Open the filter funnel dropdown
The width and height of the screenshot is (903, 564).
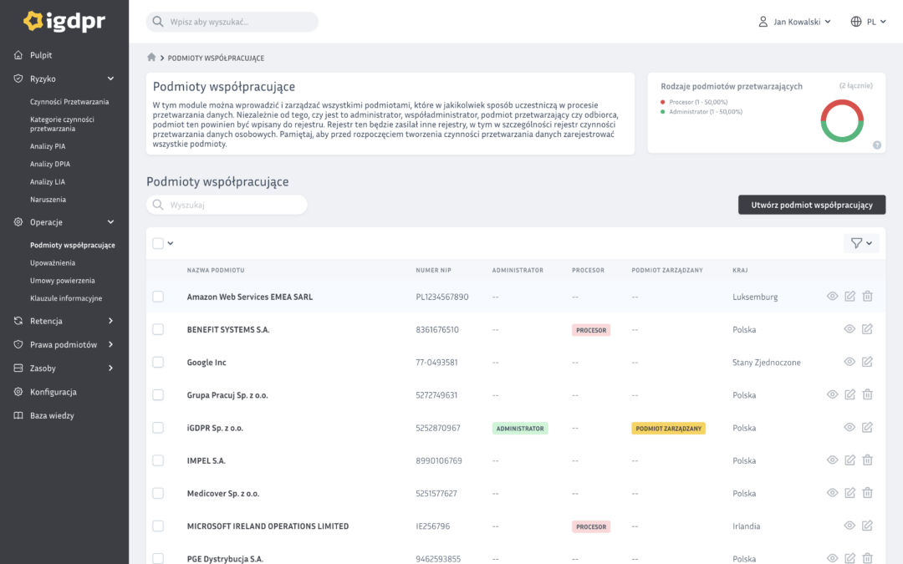tap(861, 243)
